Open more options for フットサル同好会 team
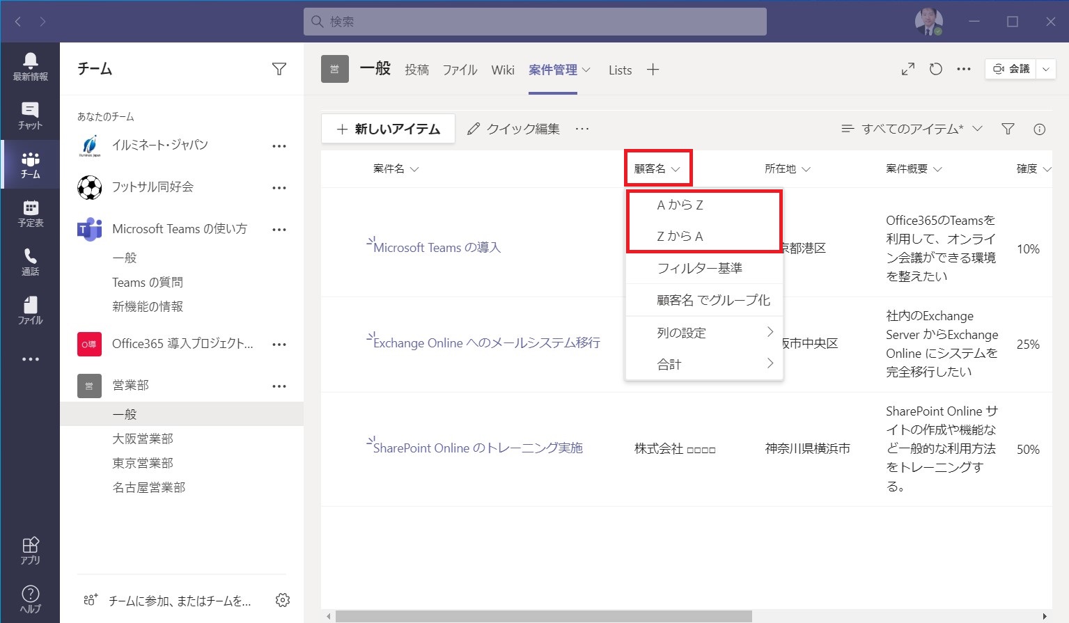Viewport: 1069px width, 623px height. (x=279, y=188)
